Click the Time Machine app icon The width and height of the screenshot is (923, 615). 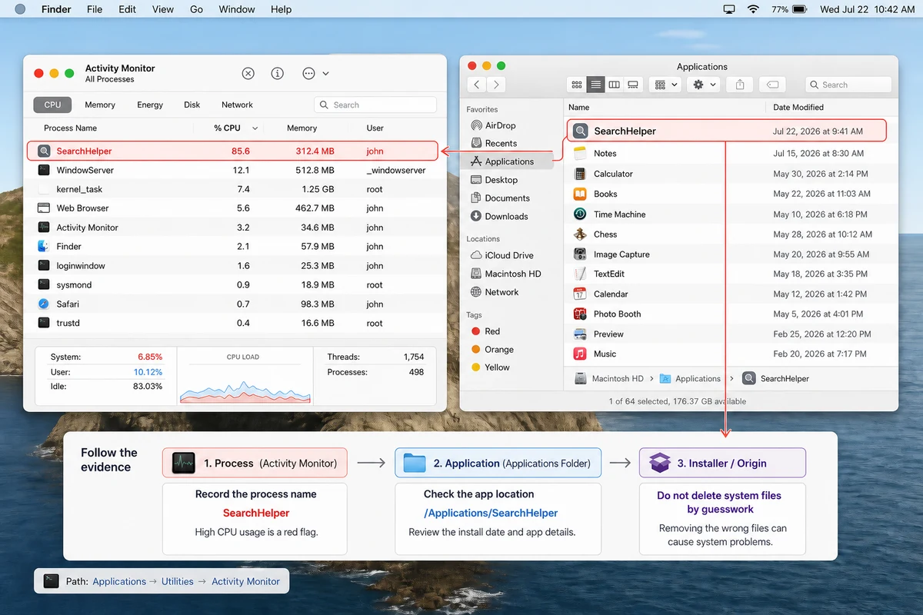(580, 214)
